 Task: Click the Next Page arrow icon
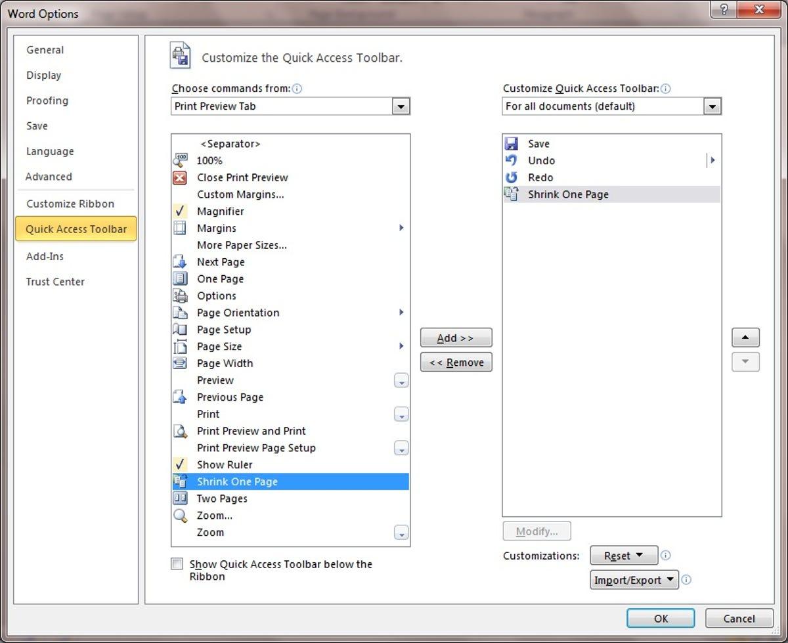pyautogui.click(x=180, y=262)
